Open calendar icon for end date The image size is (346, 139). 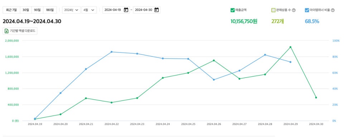tap(157, 10)
